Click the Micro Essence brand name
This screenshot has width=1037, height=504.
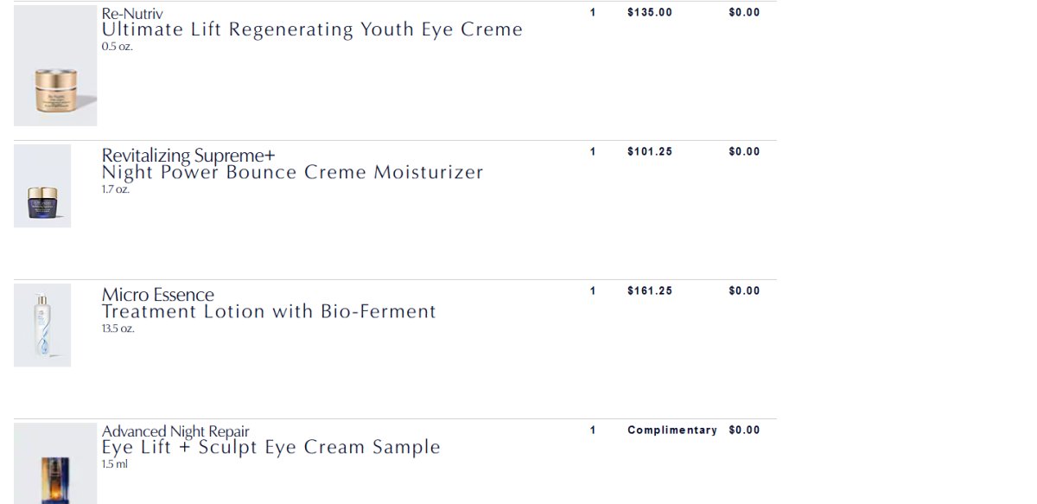pos(157,295)
